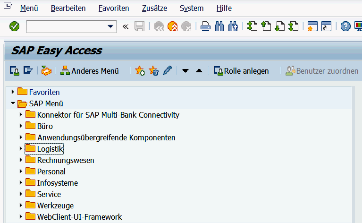Screen dimensions: 362x223
Task: Click the Print icon in toolbar
Action: coord(205,26)
